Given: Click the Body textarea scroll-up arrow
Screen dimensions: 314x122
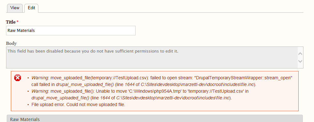Looking at the screenshot, I should [x=300, y=54].
